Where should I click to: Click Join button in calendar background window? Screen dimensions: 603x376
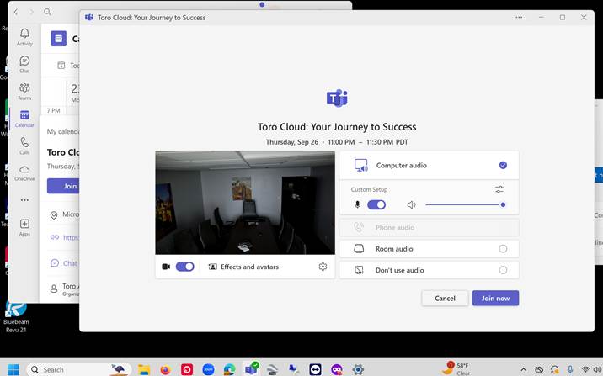pyautogui.click(x=63, y=186)
